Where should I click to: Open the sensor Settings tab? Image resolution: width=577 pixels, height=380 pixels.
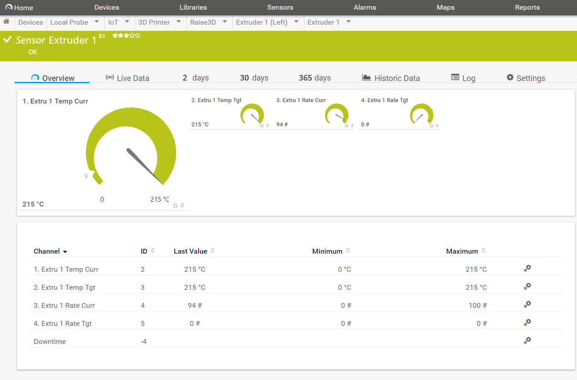tap(525, 78)
